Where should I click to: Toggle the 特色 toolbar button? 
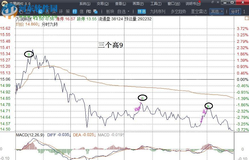click(x=142, y=11)
